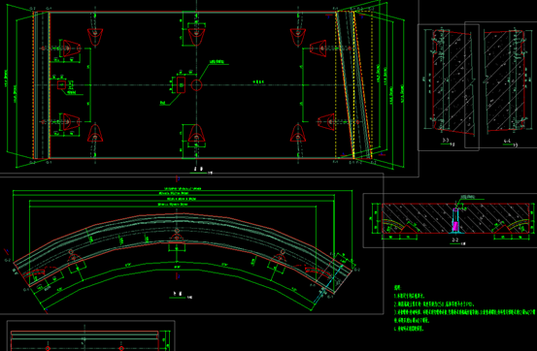
Task: Click the view title beneath the plan view
Action: point(201,170)
